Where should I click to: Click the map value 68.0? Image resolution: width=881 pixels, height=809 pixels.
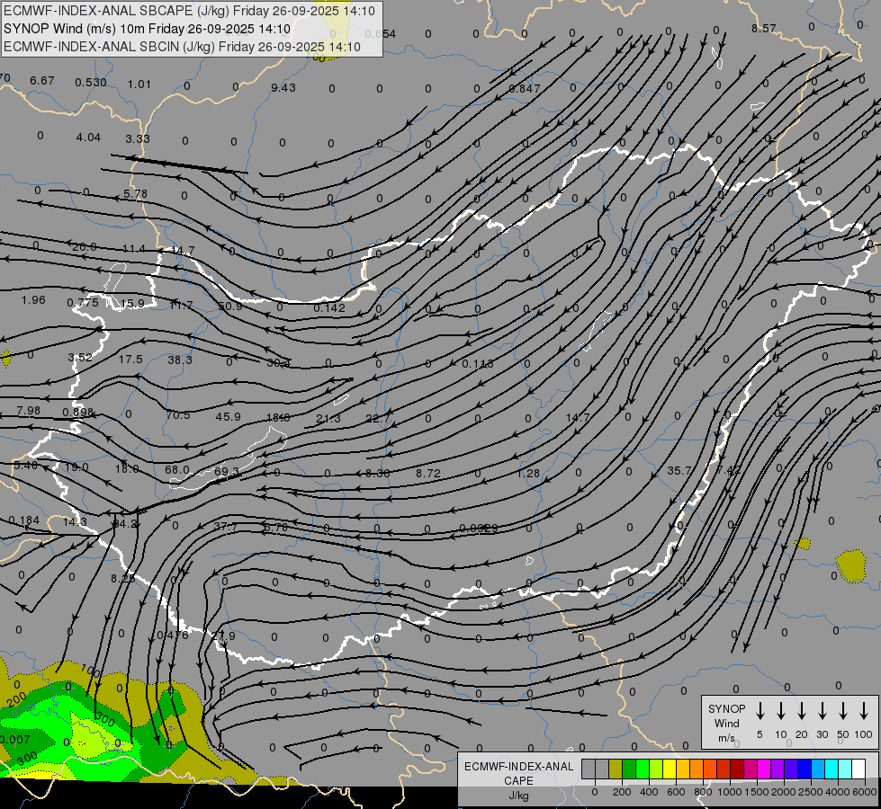(x=176, y=469)
